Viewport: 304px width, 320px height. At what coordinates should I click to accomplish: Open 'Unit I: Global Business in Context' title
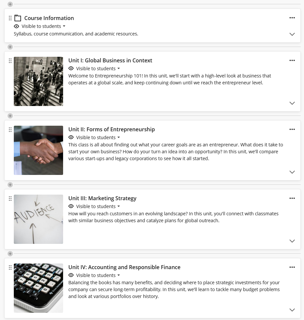point(110,60)
